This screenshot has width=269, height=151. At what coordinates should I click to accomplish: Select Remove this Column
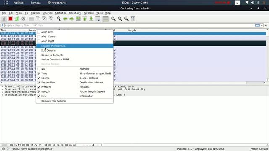coord(75,101)
